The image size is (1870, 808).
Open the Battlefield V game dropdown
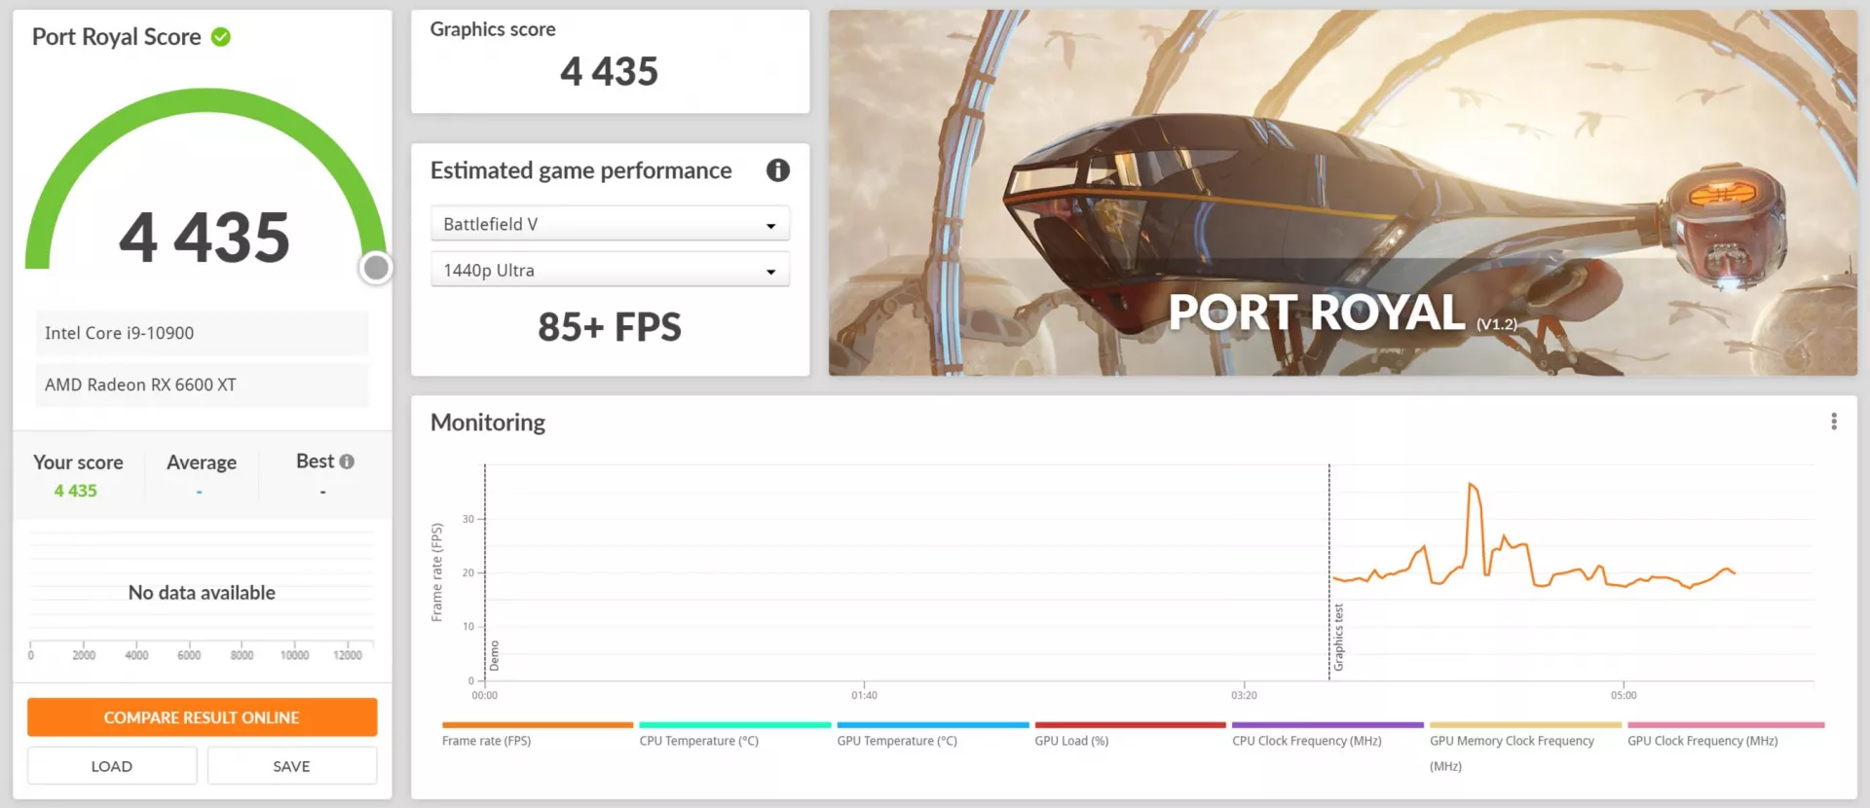click(610, 224)
